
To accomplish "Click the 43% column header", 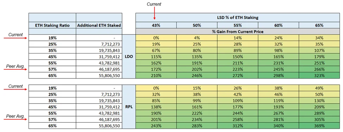I will pyautogui.click(x=156, y=25).
